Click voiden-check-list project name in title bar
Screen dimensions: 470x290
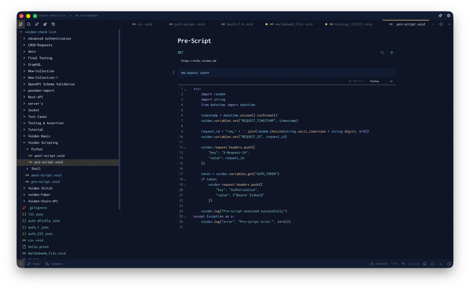(x=52, y=16)
